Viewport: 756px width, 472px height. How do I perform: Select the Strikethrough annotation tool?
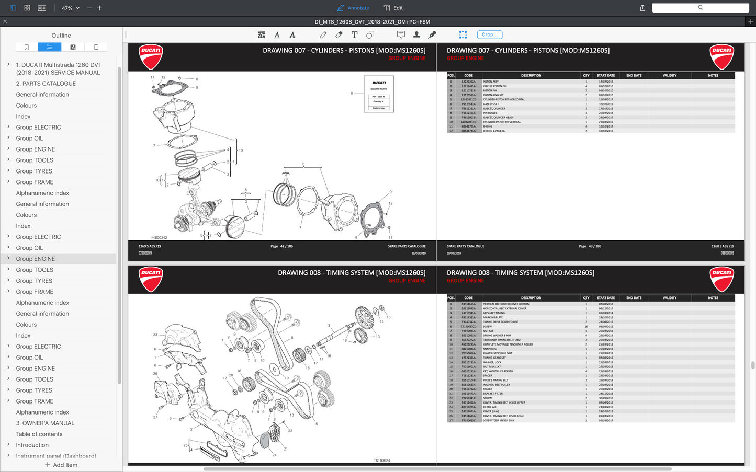click(x=292, y=34)
